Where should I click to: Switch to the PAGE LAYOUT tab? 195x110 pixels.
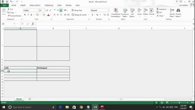35,5
